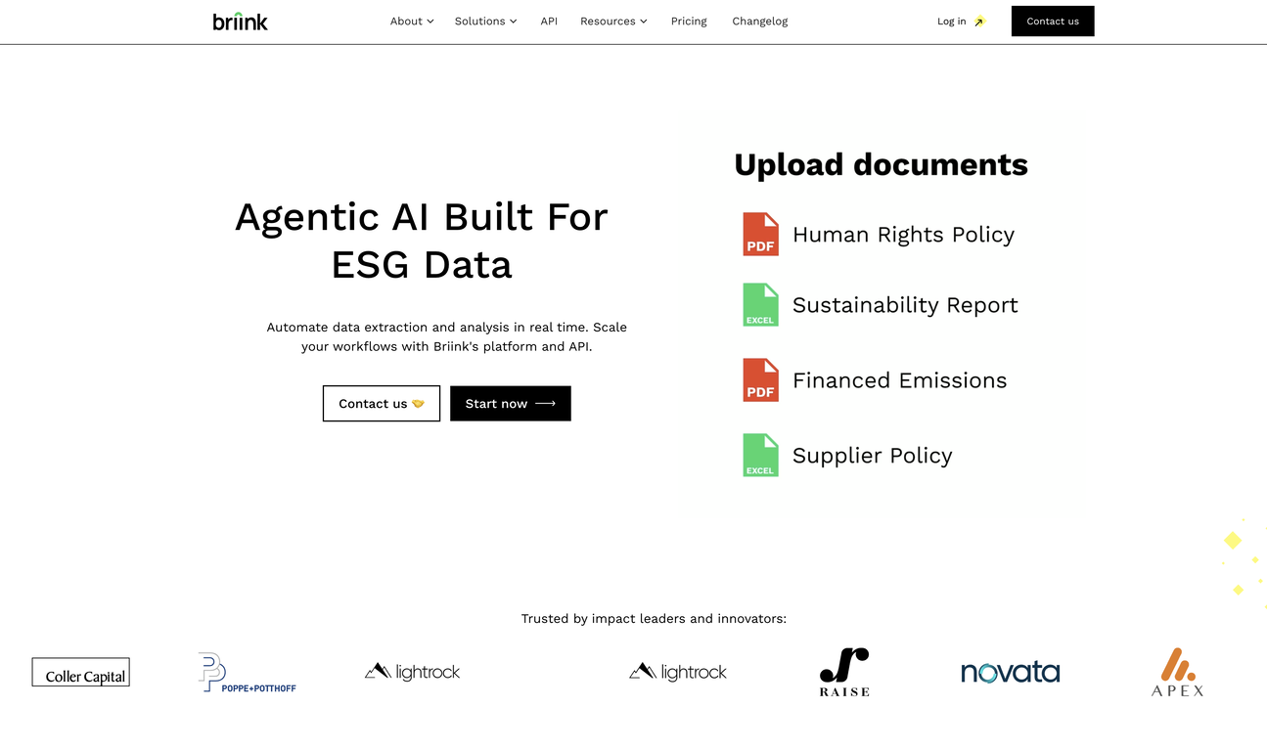Click the Excel icon beside Supplier Policy
Image resolution: width=1267 pixels, height=751 pixels.
point(760,456)
